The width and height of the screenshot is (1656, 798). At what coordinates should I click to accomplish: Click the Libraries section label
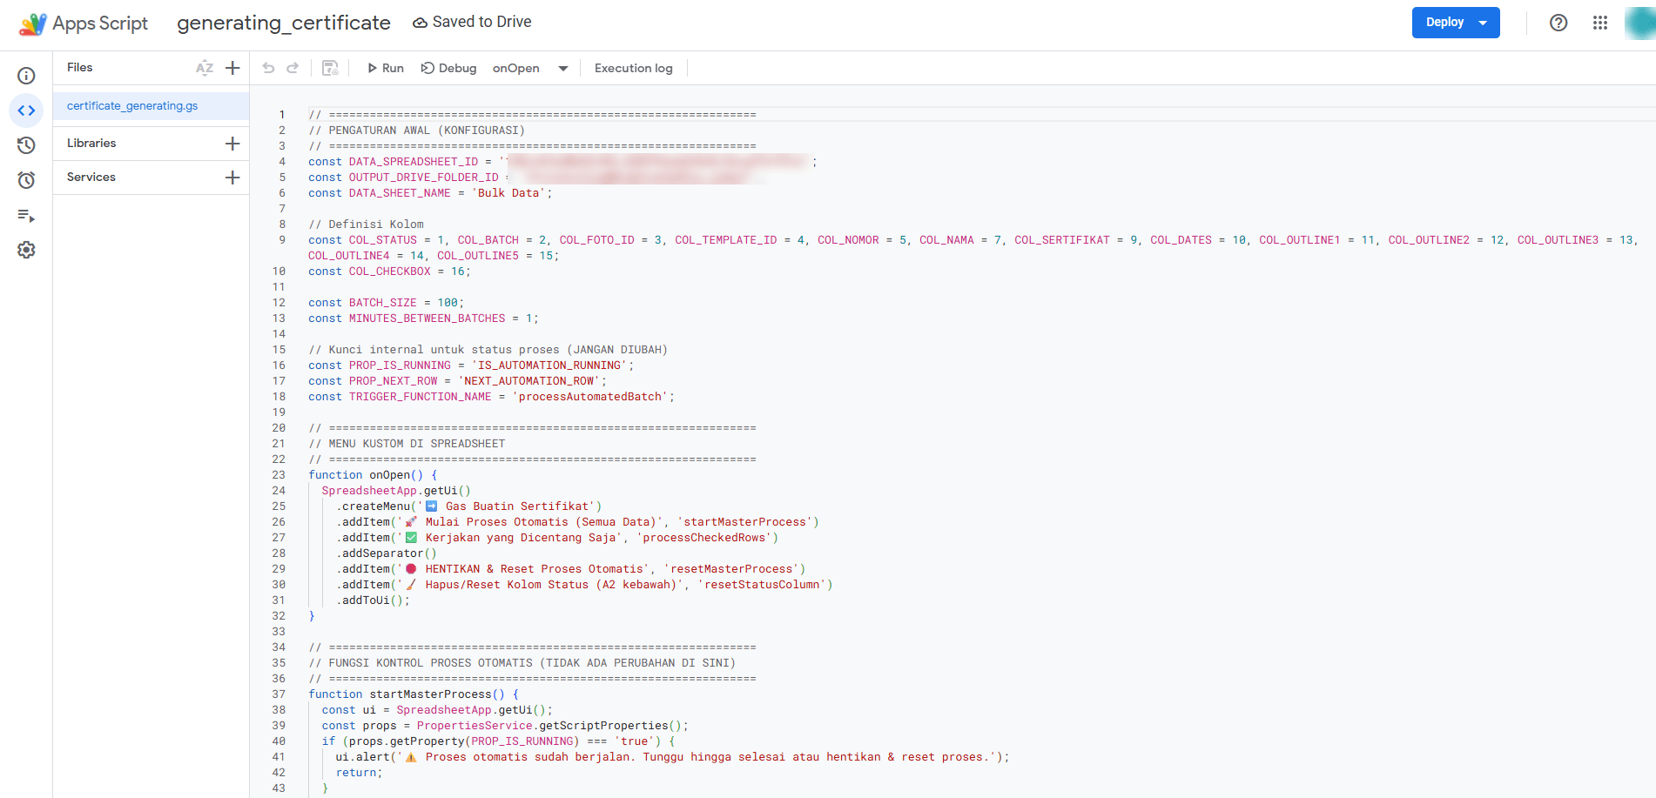tap(91, 144)
